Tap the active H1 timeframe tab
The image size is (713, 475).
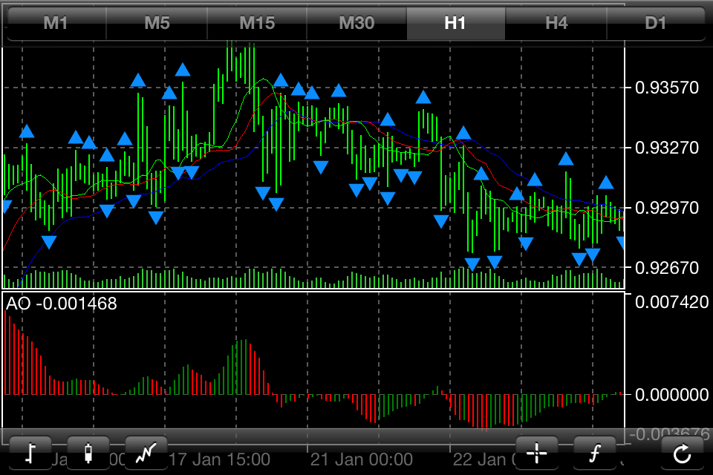(455, 23)
